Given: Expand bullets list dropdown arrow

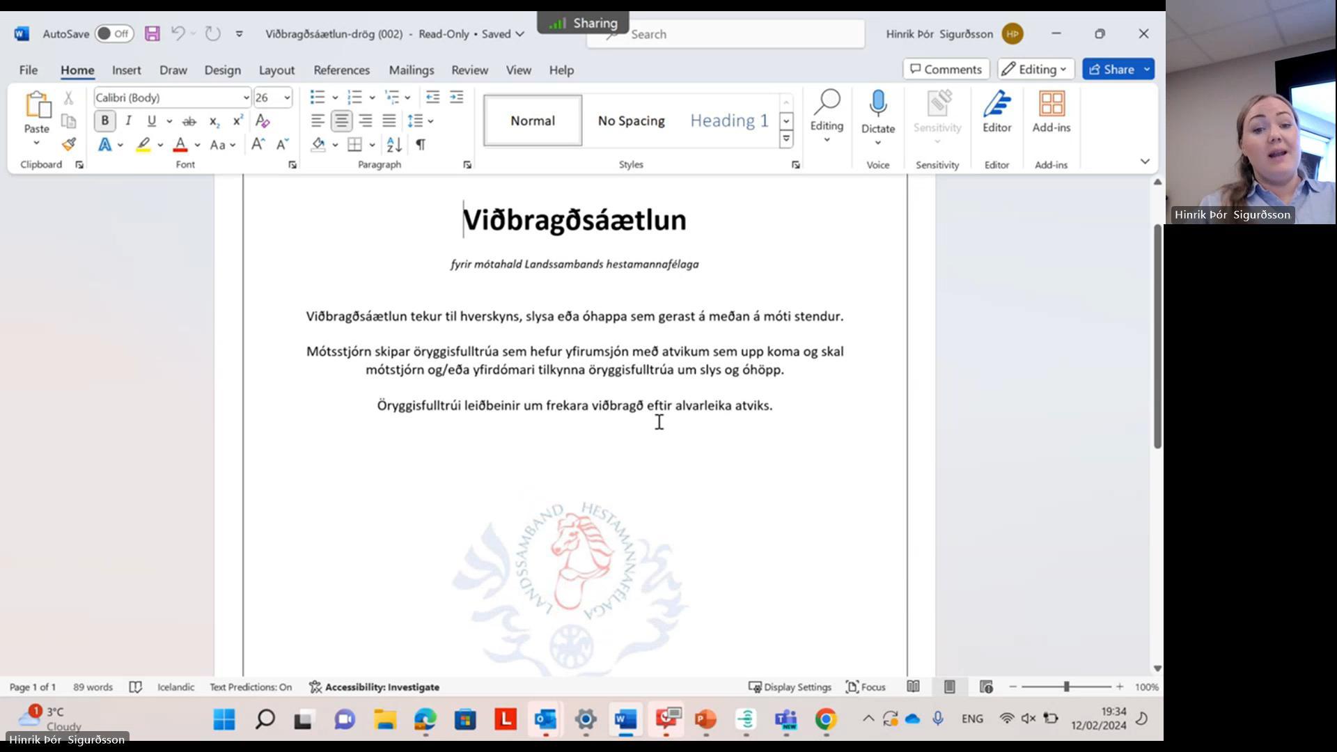Looking at the screenshot, I should point(335,97).
